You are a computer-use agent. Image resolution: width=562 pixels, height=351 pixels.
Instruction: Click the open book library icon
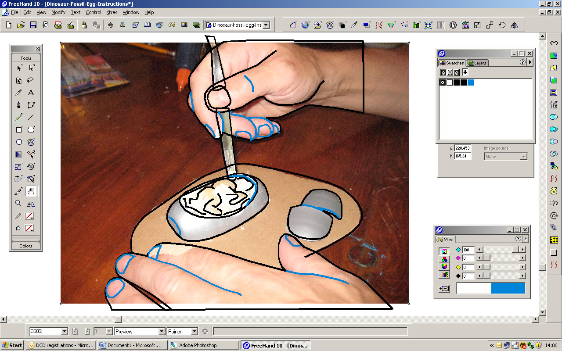[x=148, y=25]
